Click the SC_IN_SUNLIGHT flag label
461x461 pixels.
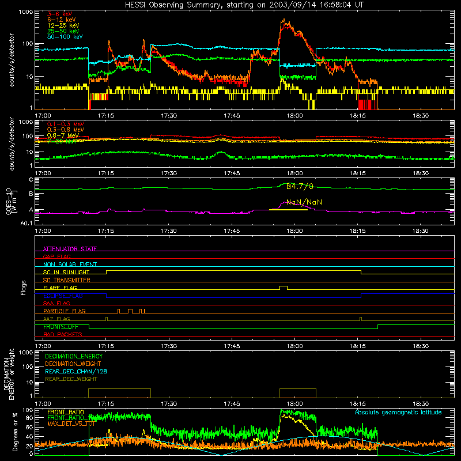[x=66, y=272]
